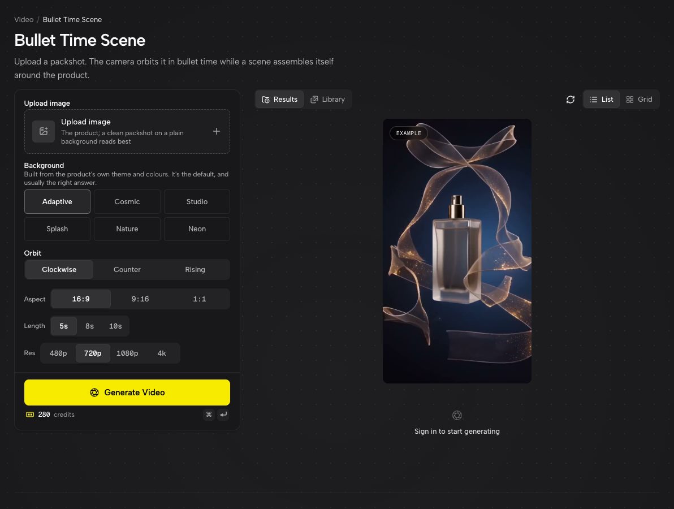Click the plus icon in upload box
Viewport: 674px width, 509px height.
click(216, 131)
